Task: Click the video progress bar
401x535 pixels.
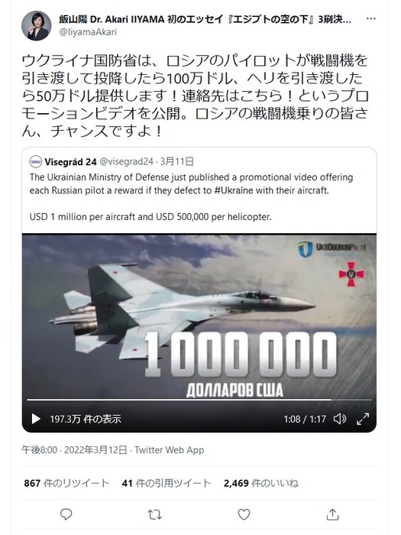Action: [x=199, y=399]
